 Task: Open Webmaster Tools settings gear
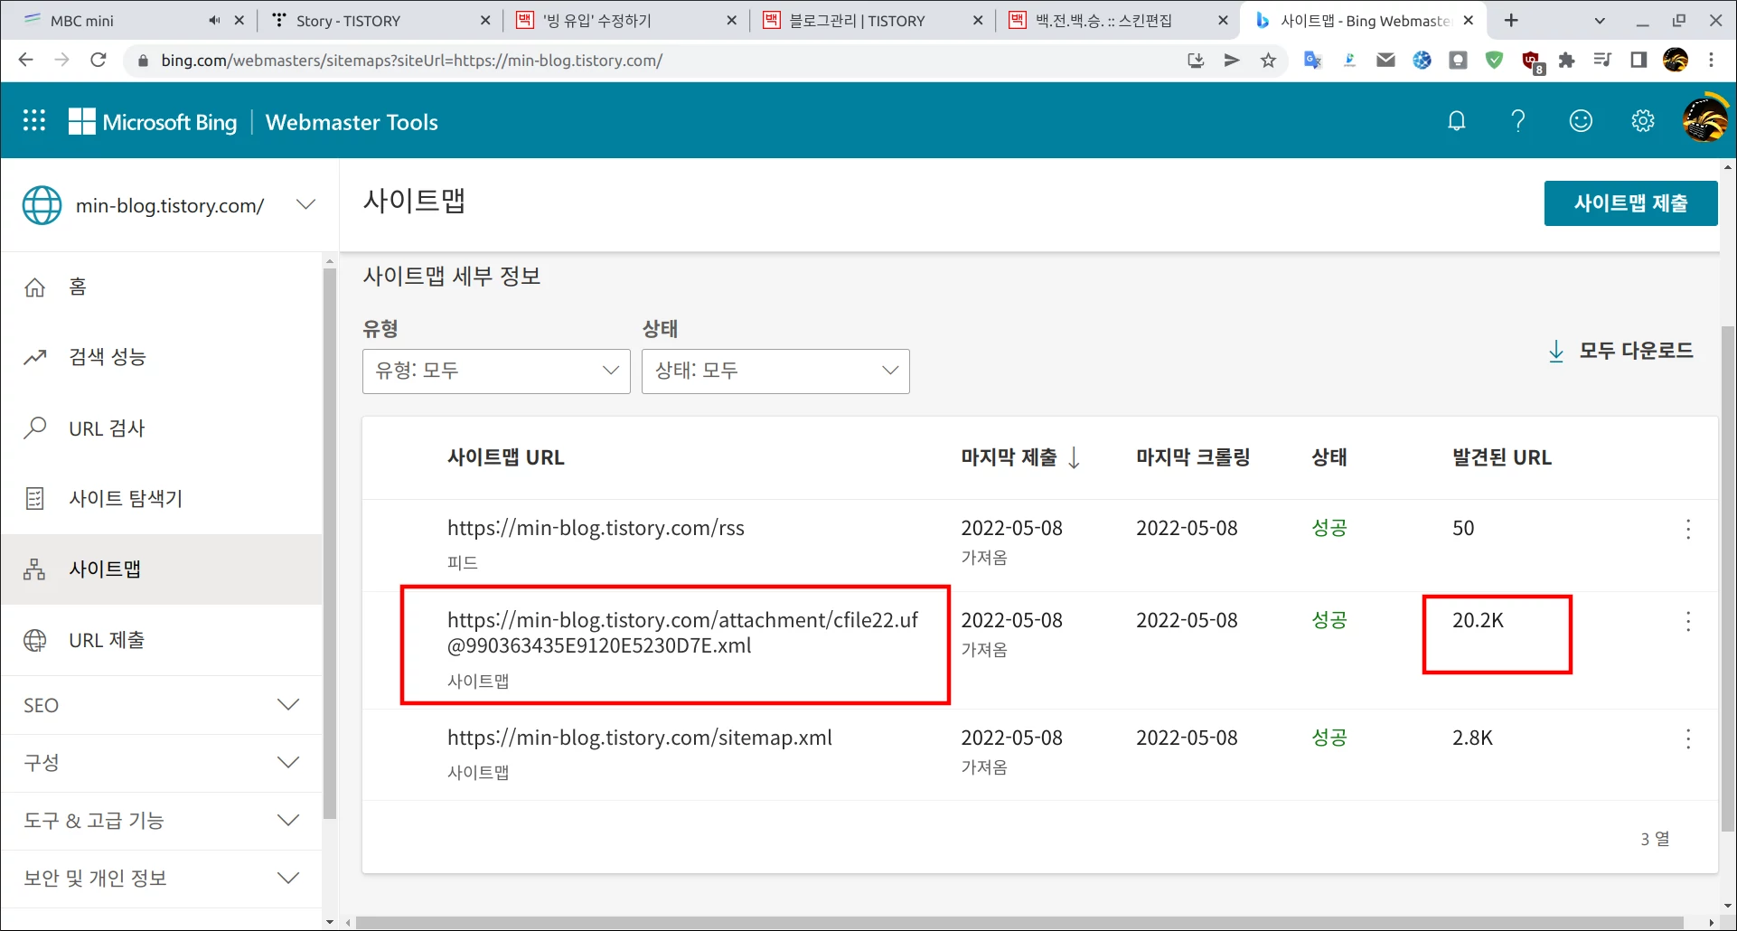1643,121
